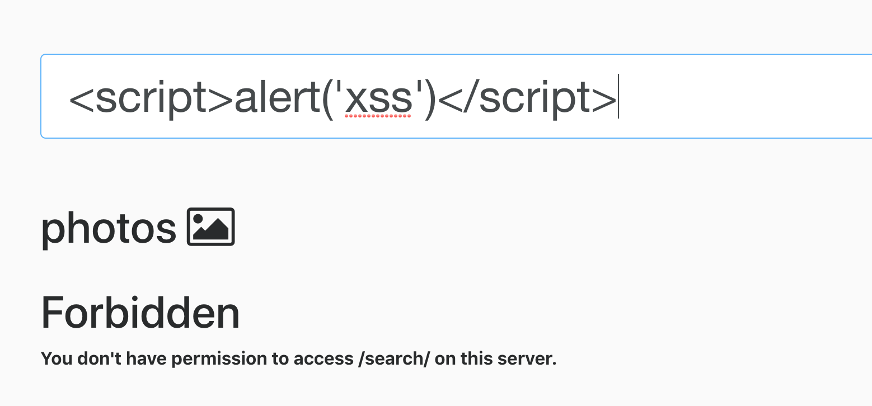
Task: Click the blinking text caret in the search bar
Action: point(618,96)
